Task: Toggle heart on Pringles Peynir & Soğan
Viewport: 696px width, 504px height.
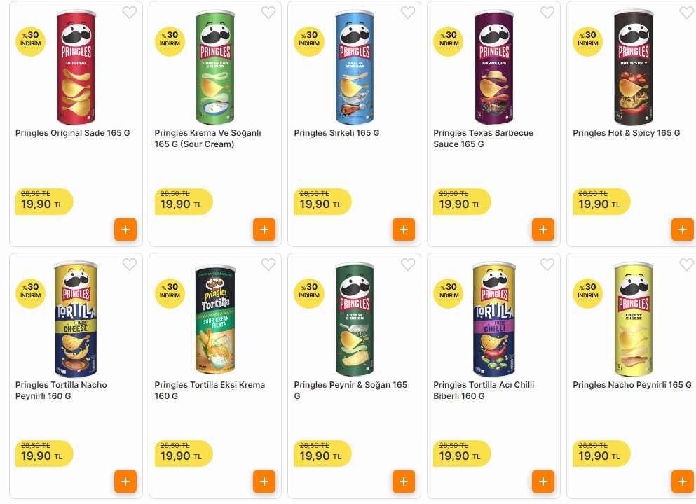Action: click(408, 265)
